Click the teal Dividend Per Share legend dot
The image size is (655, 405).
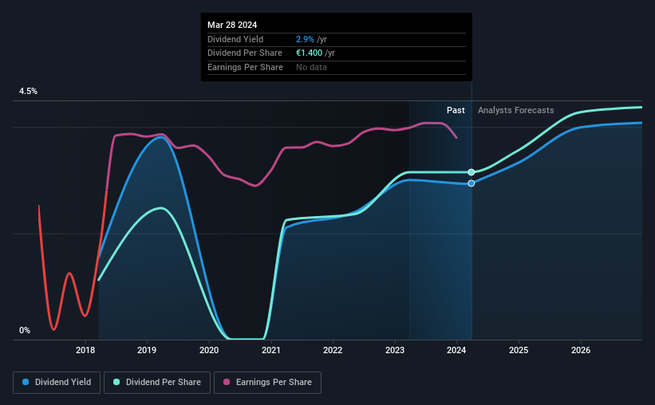pyautogui.click(x=116, y=382)
